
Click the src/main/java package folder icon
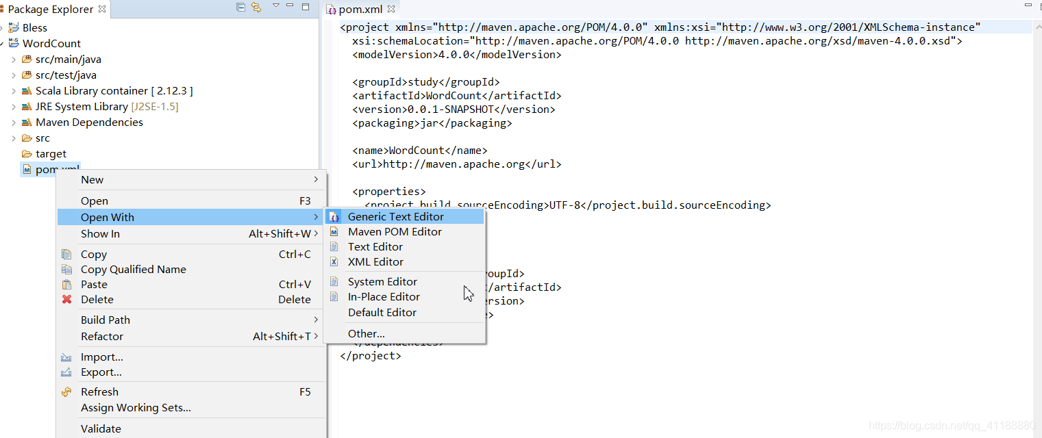click(27, 59)
